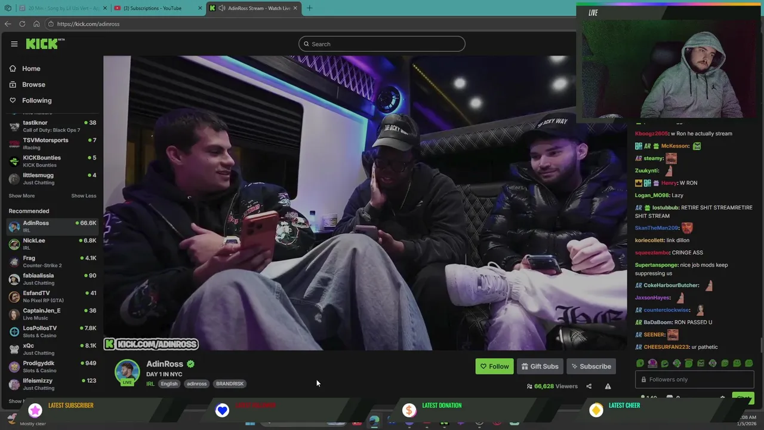Viewport: 764px width, 430px height.
Task: Open KICKBounties channel in sidebar
Action: [x=52, y=161]
